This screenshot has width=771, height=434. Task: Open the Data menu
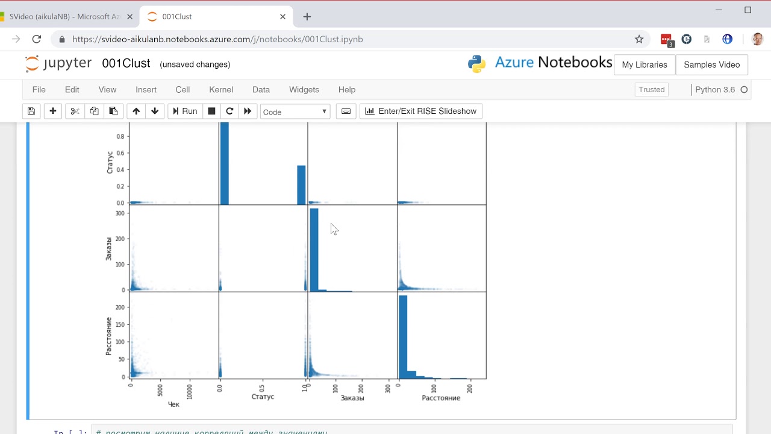pyautogui.click(x=261, y=89)
